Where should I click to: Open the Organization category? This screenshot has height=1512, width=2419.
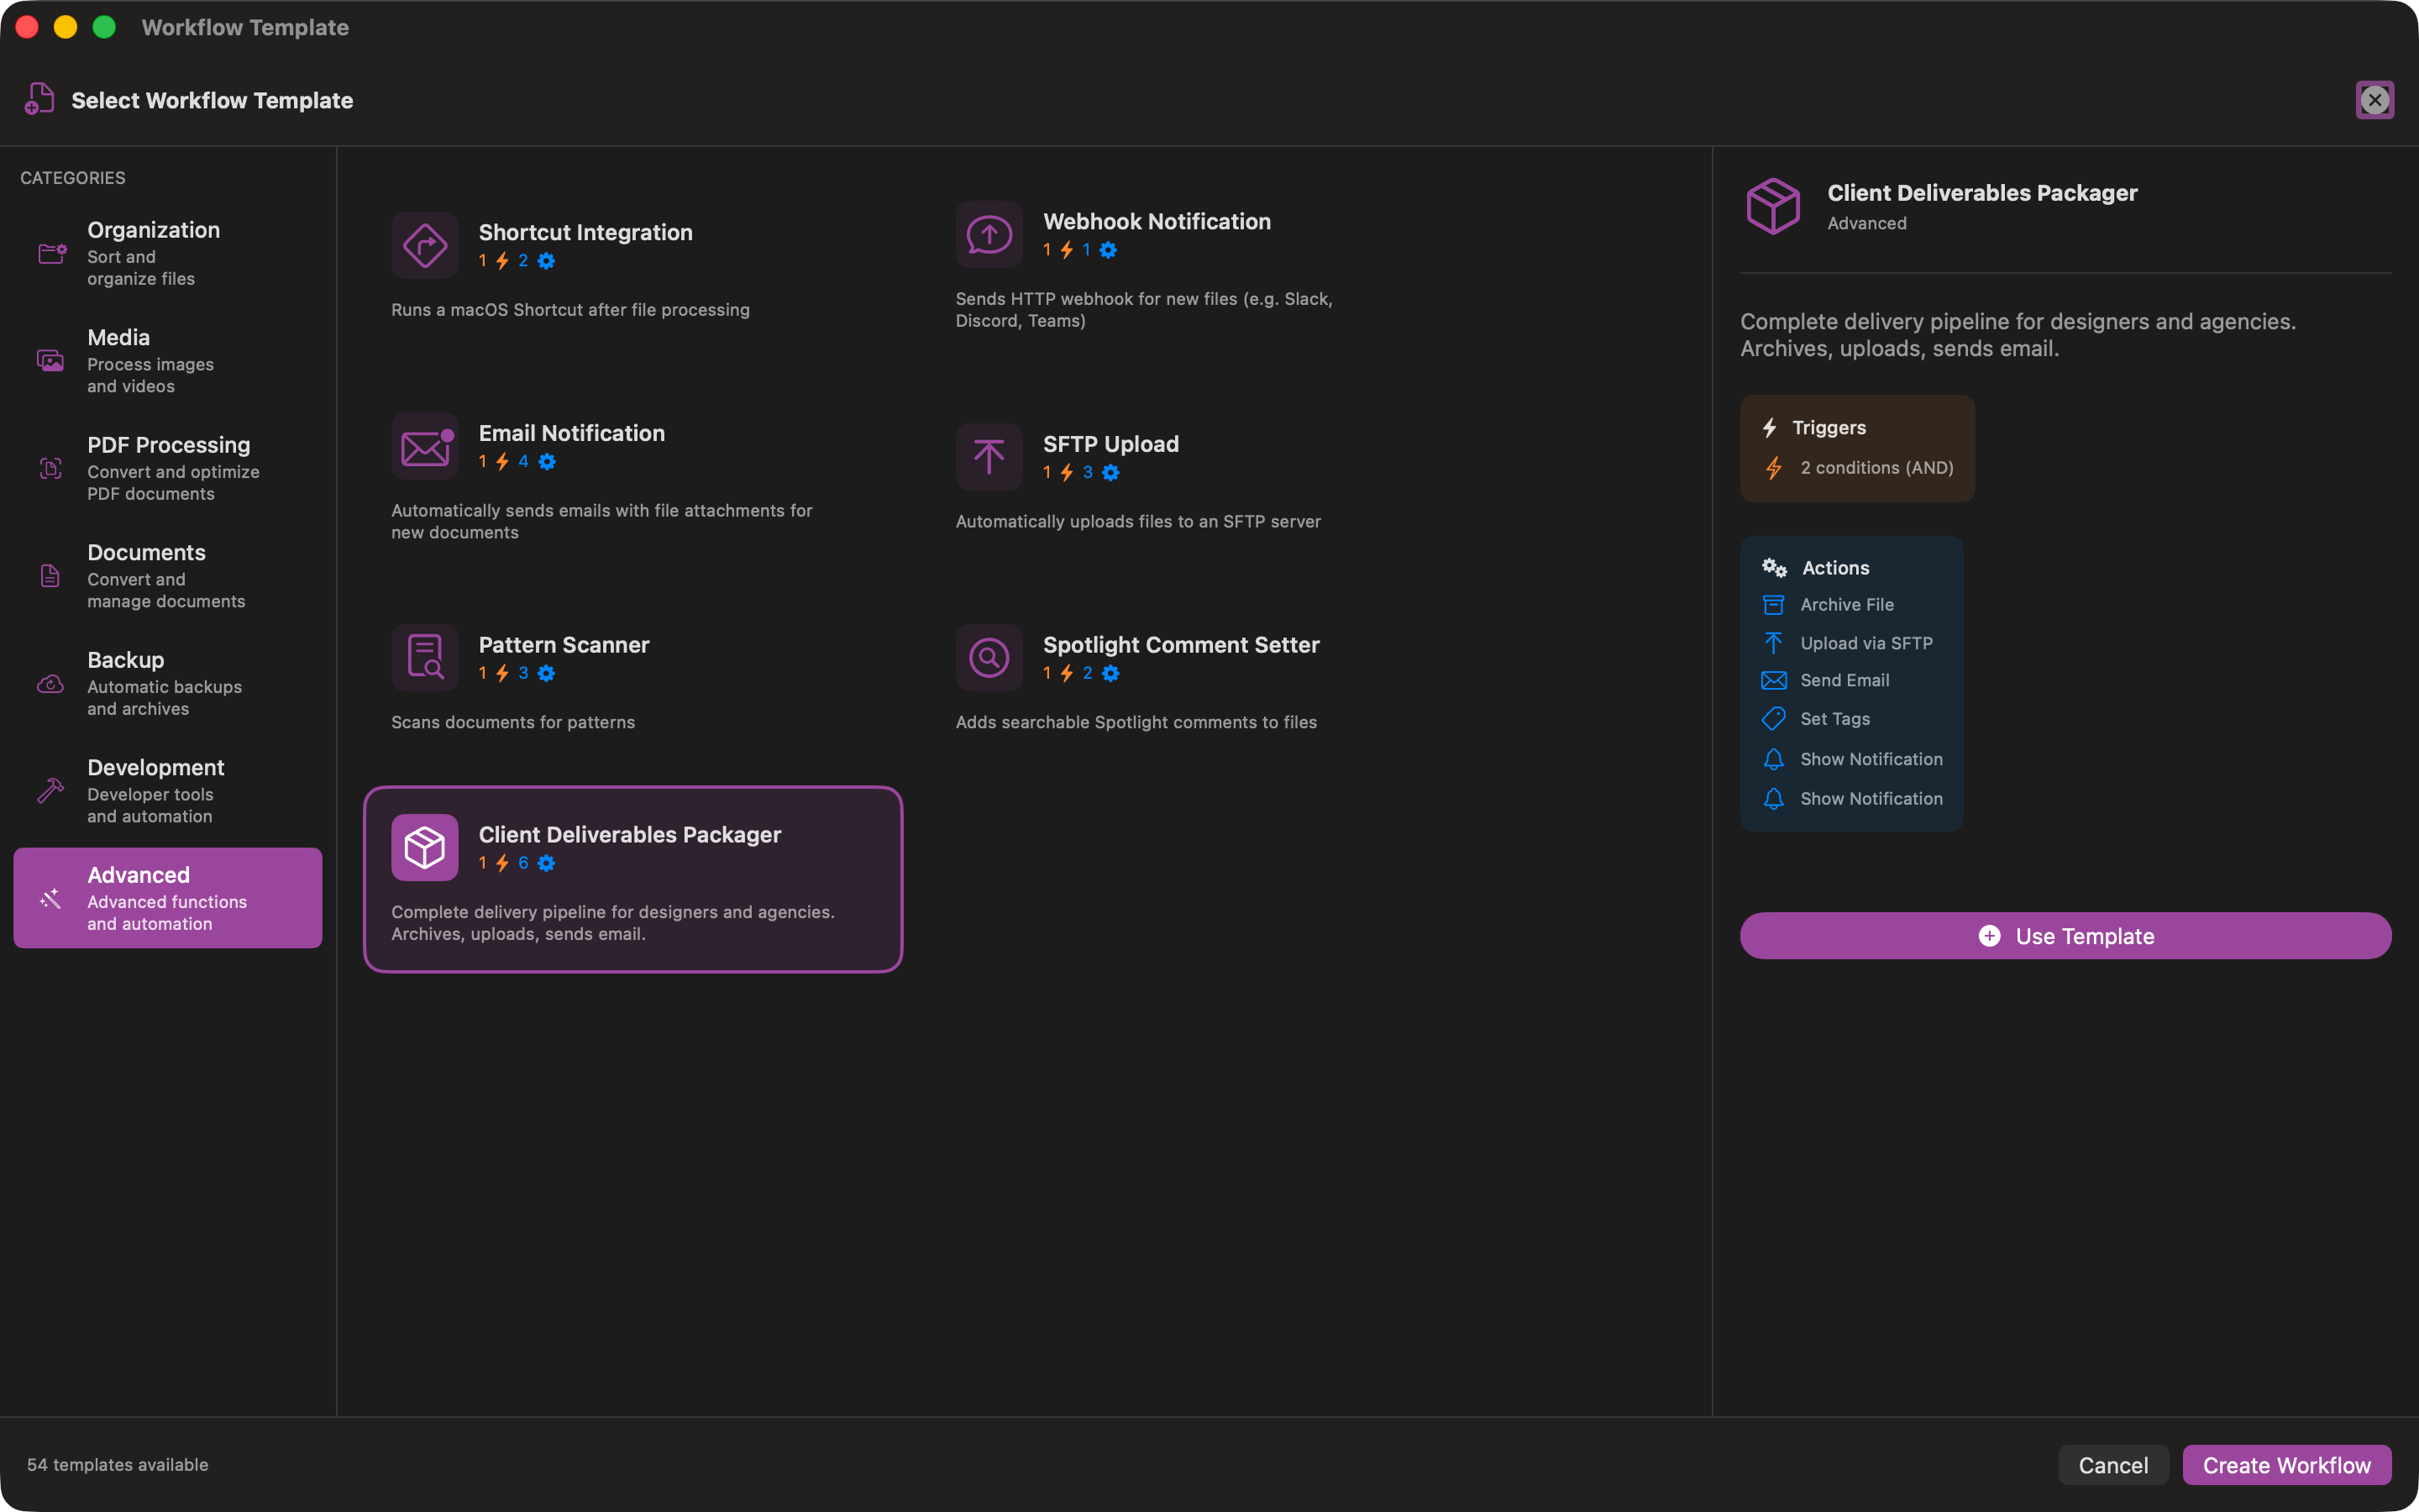(x=168, y=253)
